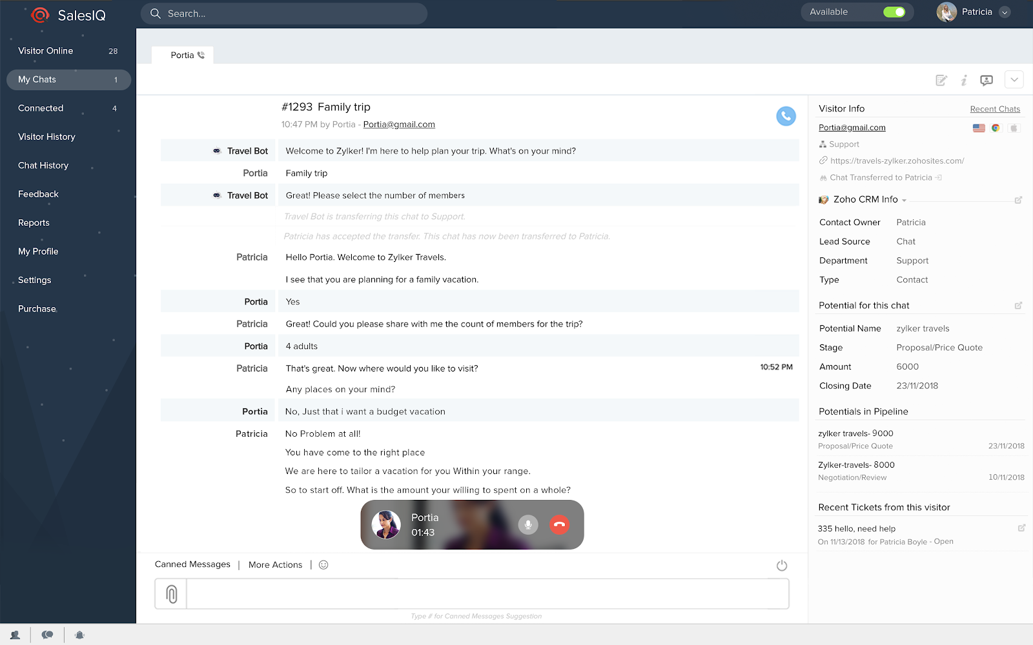Click the visitor icon in bottom bar
Image resolution: width=1033 pixels, height=645 pixels.
[15, 635]
